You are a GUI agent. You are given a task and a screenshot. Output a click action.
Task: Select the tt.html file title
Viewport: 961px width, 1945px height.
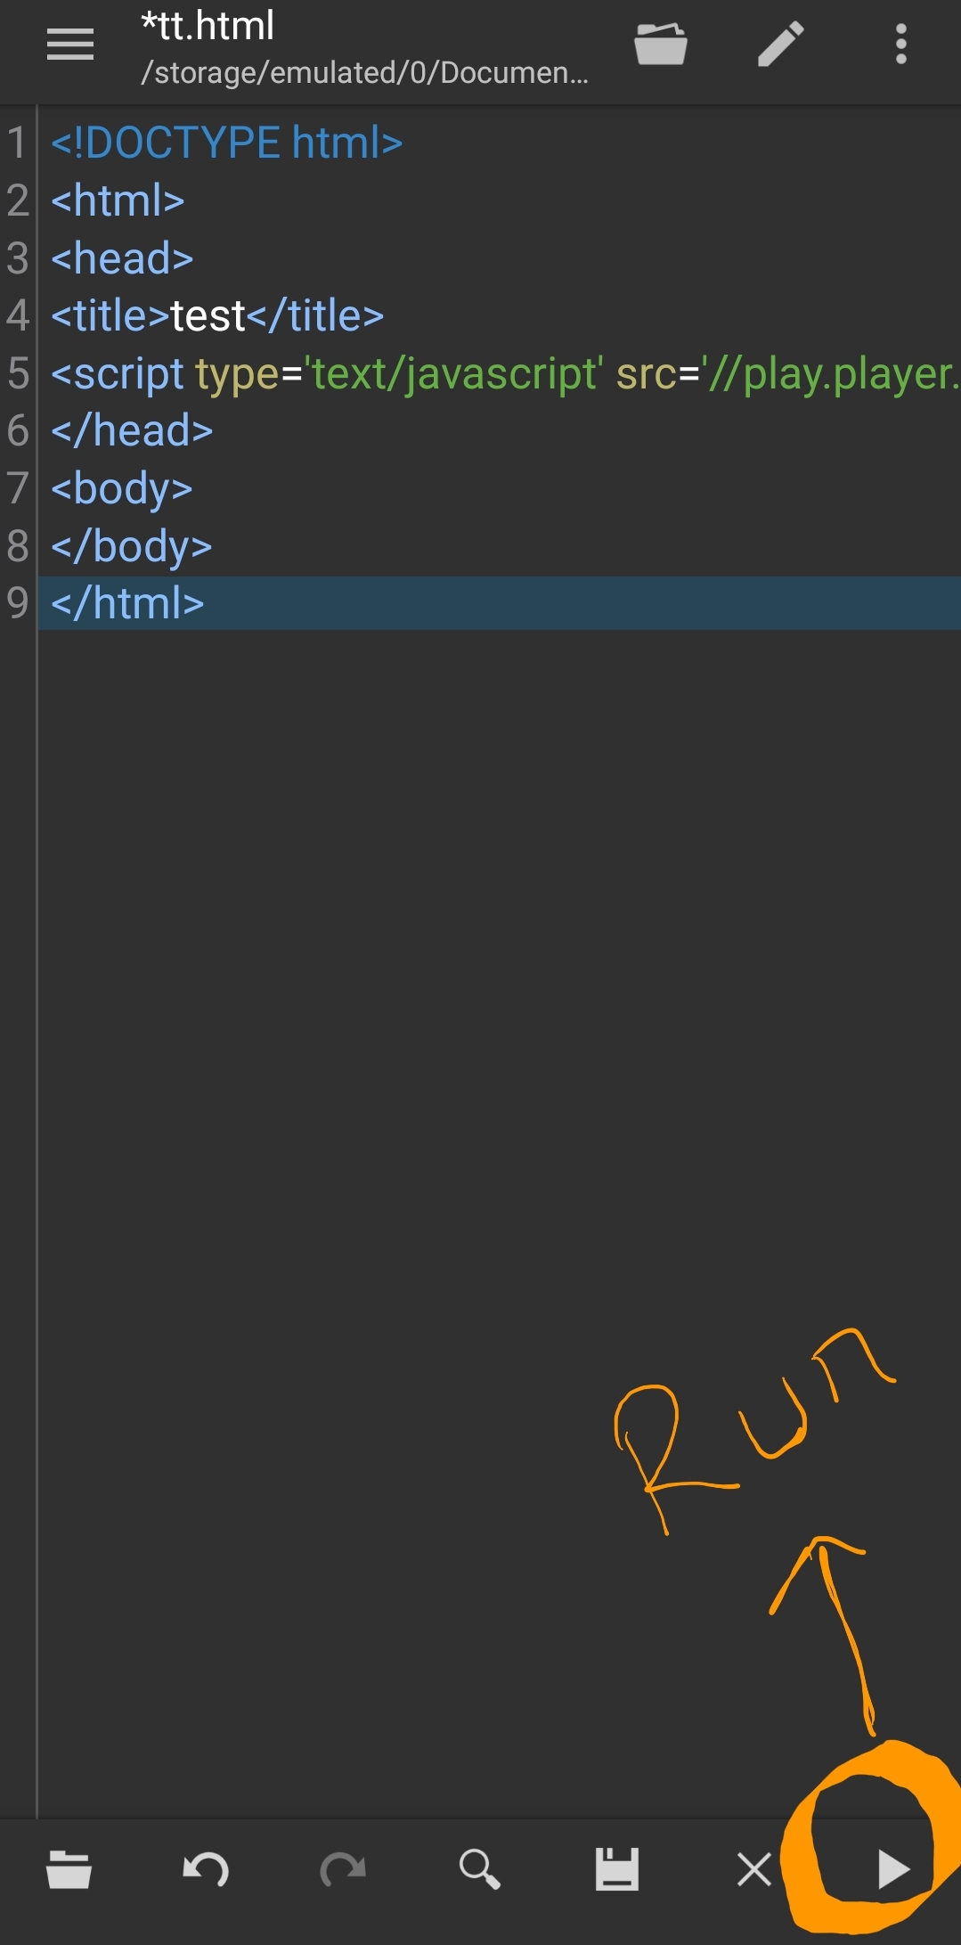pos(208,26)
